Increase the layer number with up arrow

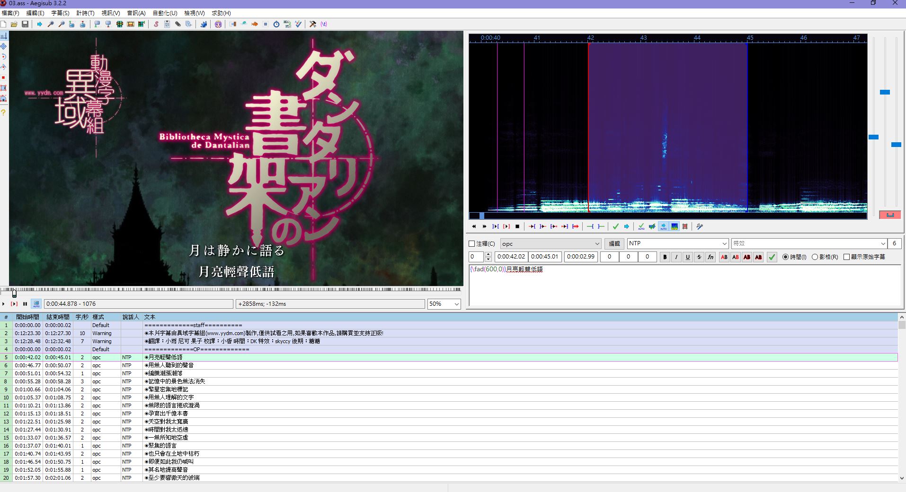pyautogui.click(x=488, y=254)
